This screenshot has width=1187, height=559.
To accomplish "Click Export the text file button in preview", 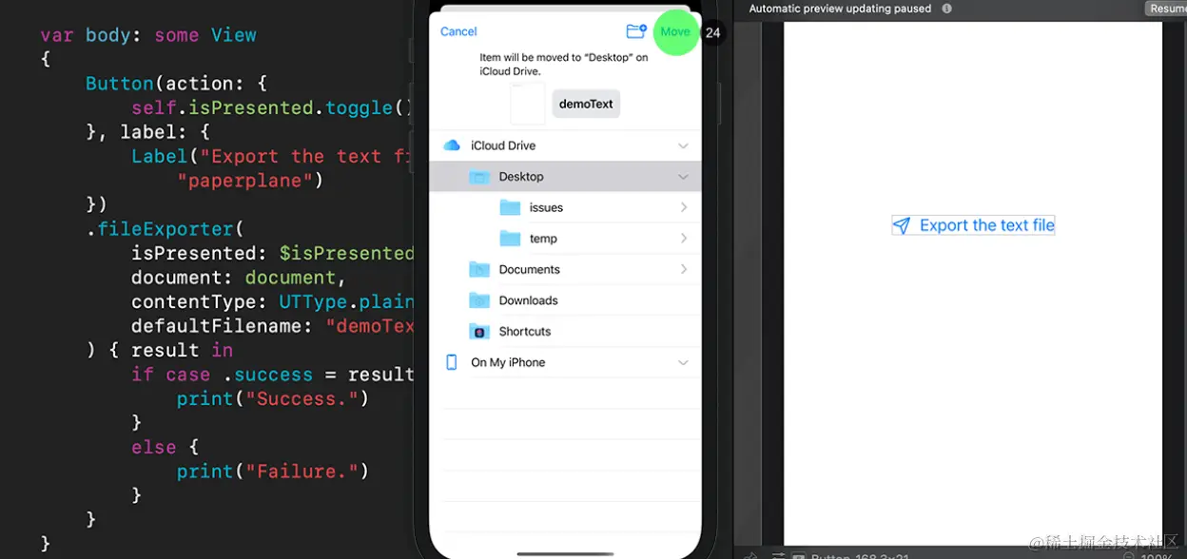I will [x=973, y=225].
